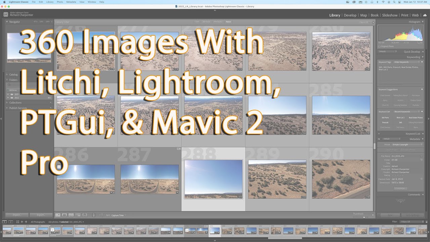The image size is (430, 242).
Task: Open the Slideshow module
Action: tap(390, 15)
